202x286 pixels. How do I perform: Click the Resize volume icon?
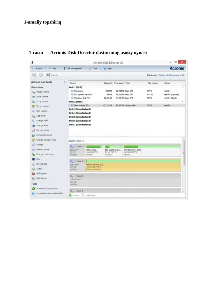[x=34, y=92]
